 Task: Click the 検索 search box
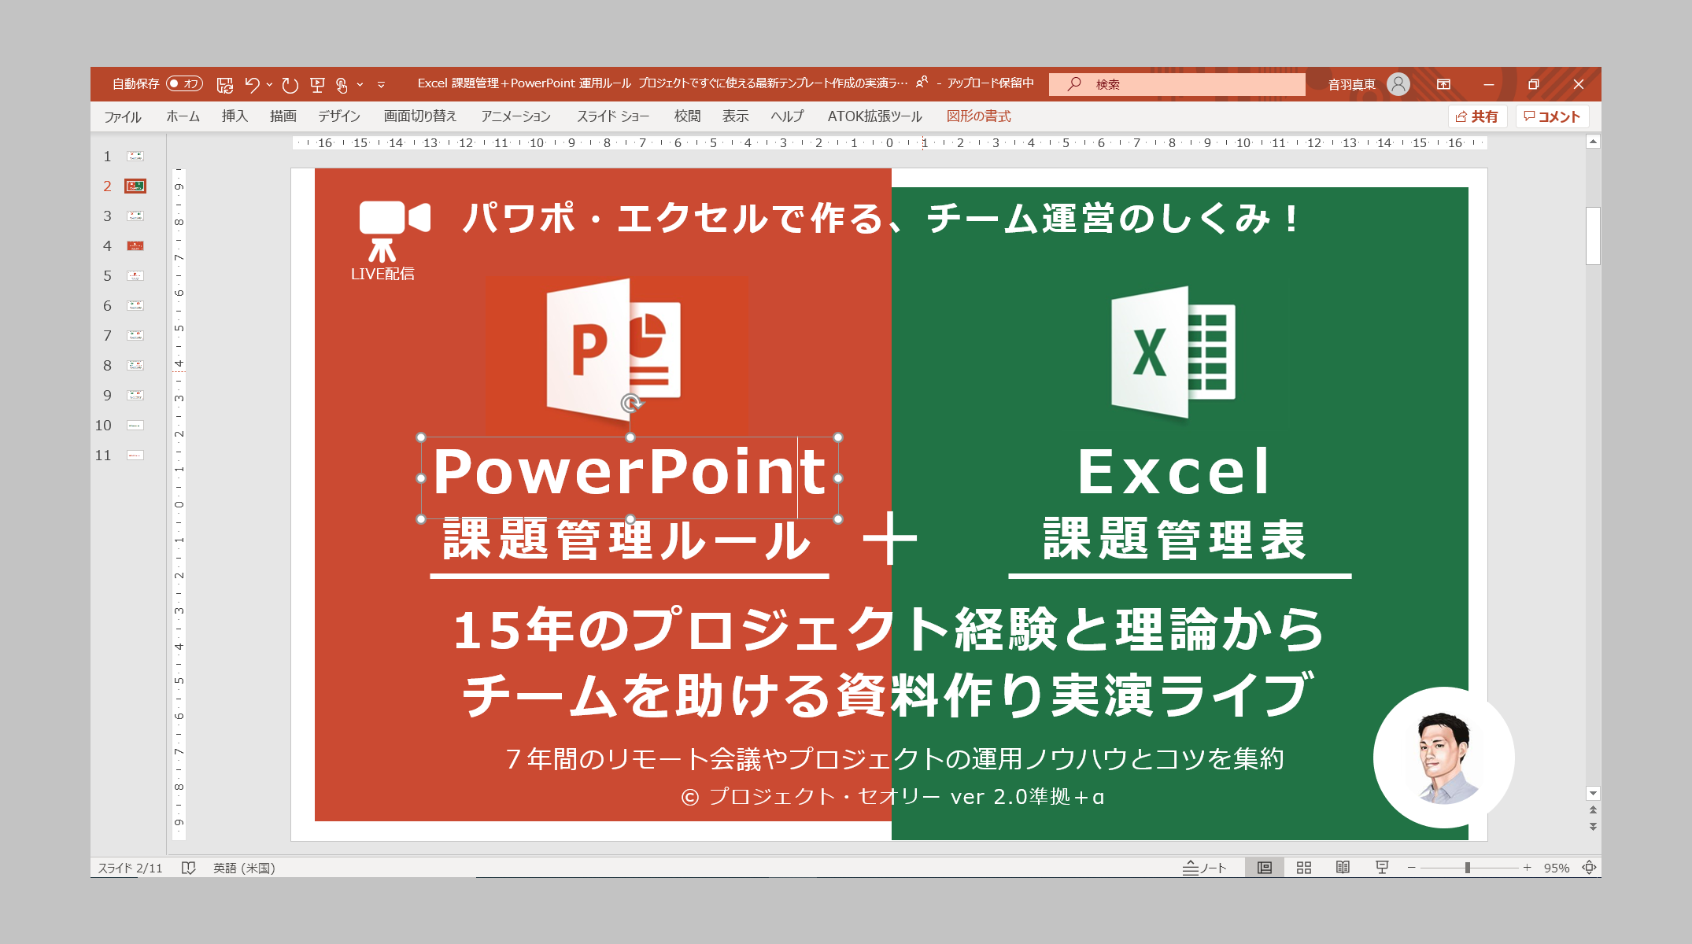[1177, 84]
